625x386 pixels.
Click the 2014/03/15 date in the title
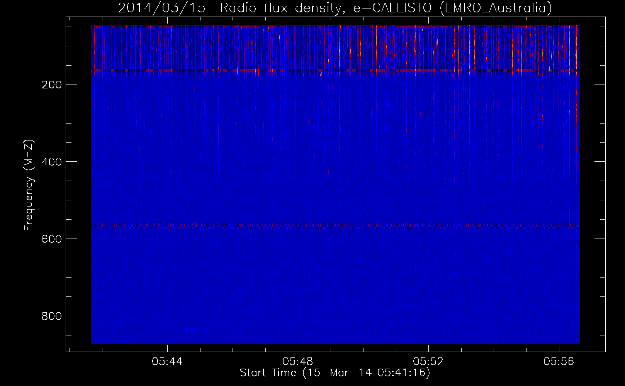click(161, 8)
